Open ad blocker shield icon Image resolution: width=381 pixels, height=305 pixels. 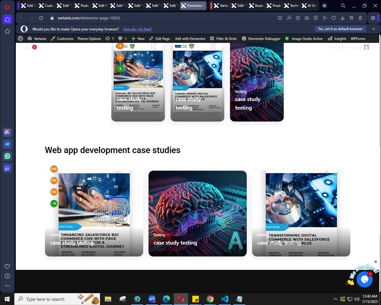point(316,18)
